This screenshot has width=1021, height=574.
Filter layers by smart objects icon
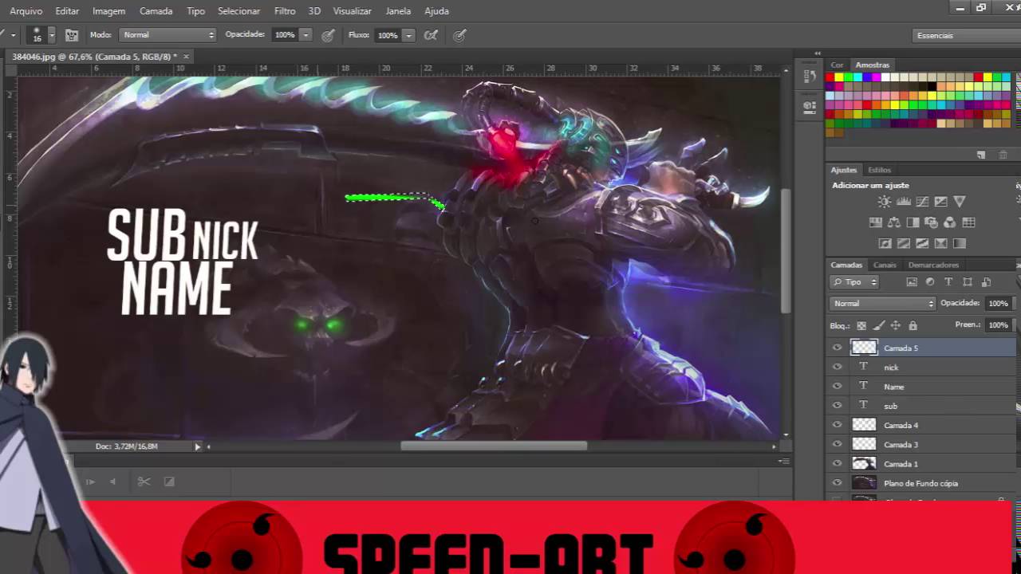click(x=986, y=282)
